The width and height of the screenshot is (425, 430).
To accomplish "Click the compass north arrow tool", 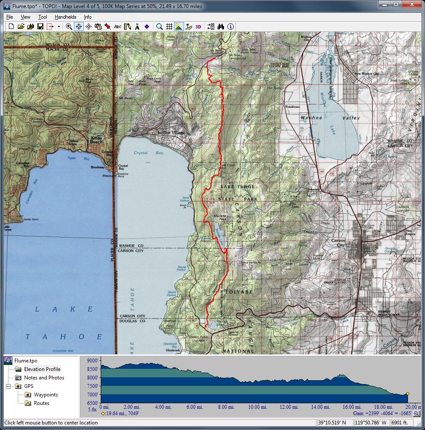I will pos(137,27).
